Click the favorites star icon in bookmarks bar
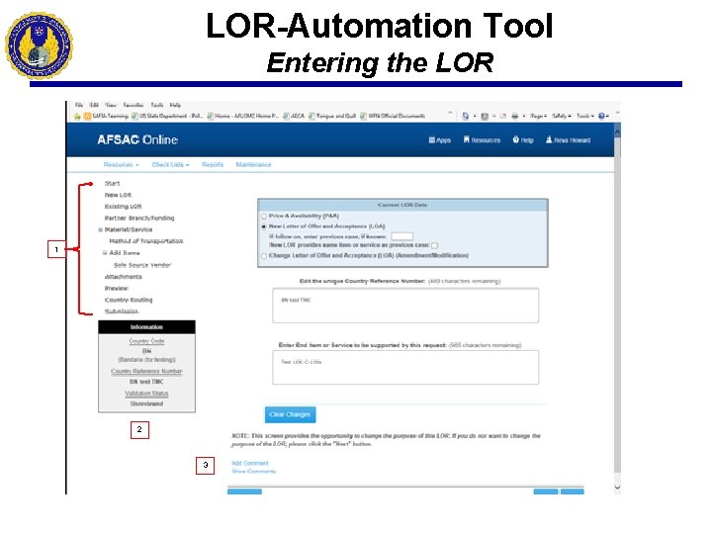Viewport: 712px width, 534px height. [78, 117]
